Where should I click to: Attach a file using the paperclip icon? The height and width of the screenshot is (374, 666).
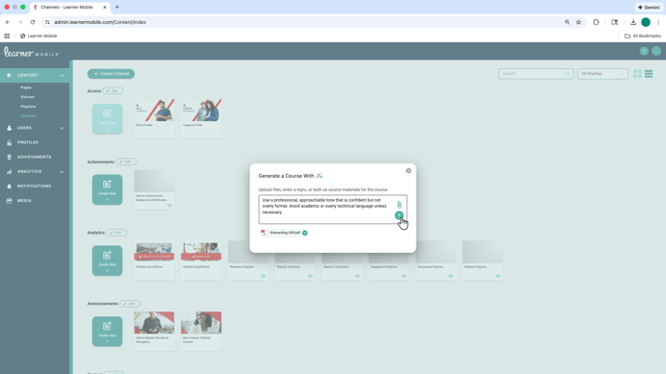click(399, 205)
